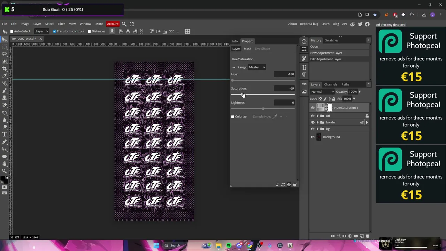Select the Rectangle Select tool
This screenshot has height=251, width=446.
coord(5,46)
